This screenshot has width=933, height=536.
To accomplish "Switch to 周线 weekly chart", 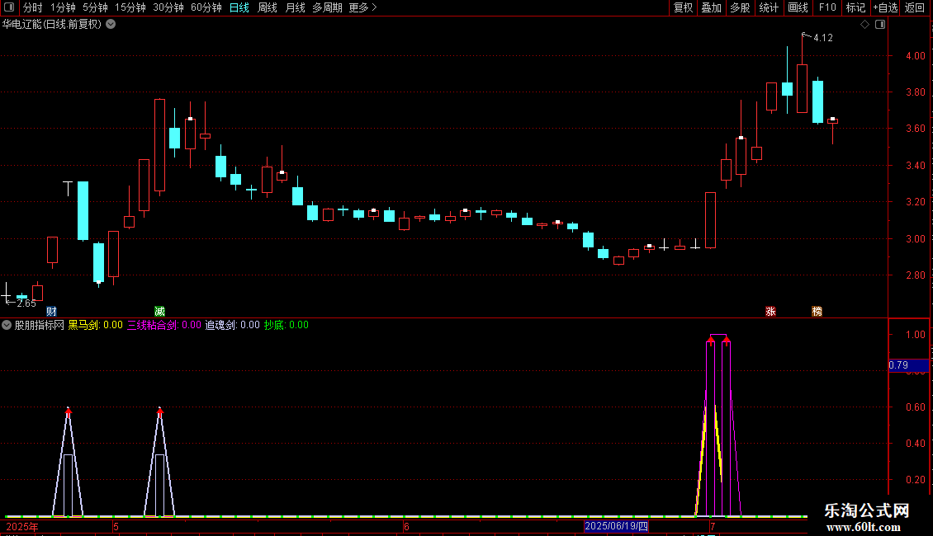I will (268, 7).
